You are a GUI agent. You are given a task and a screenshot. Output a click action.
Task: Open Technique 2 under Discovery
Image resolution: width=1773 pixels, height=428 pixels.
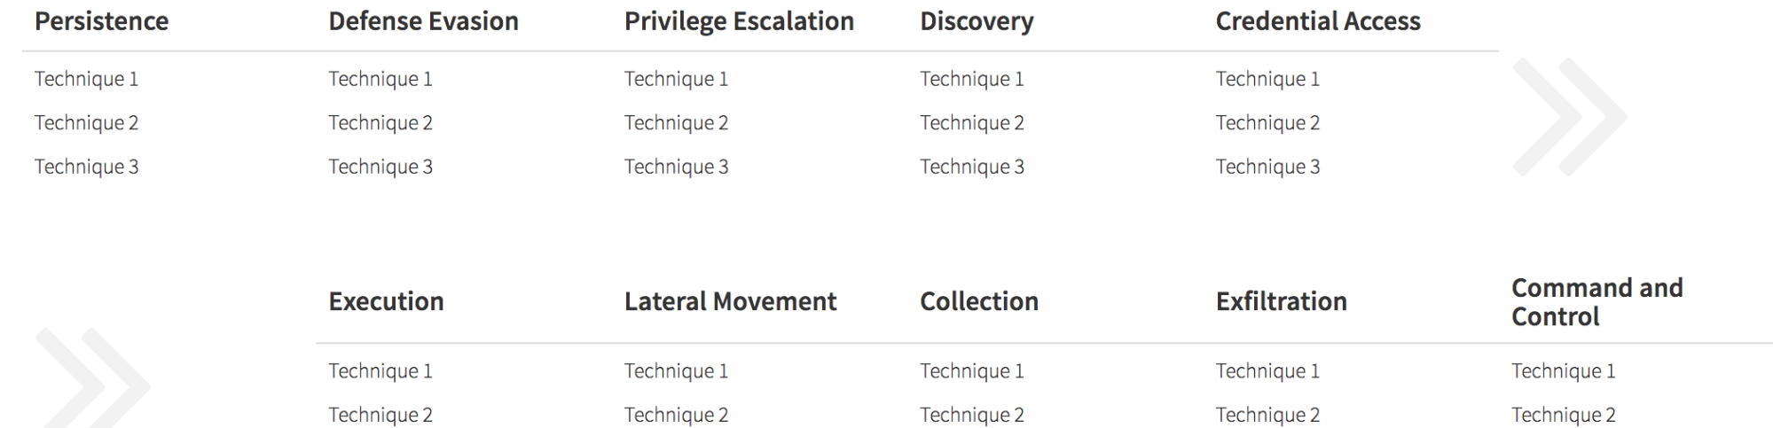pyautogui.click(x=971, y=122)
